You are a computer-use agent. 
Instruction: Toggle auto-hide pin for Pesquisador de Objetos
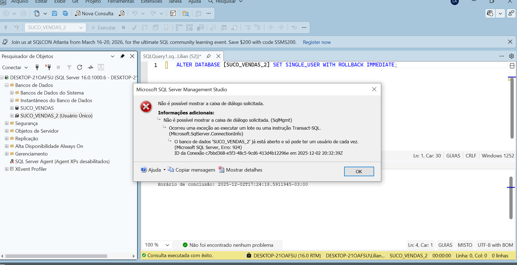122,56
